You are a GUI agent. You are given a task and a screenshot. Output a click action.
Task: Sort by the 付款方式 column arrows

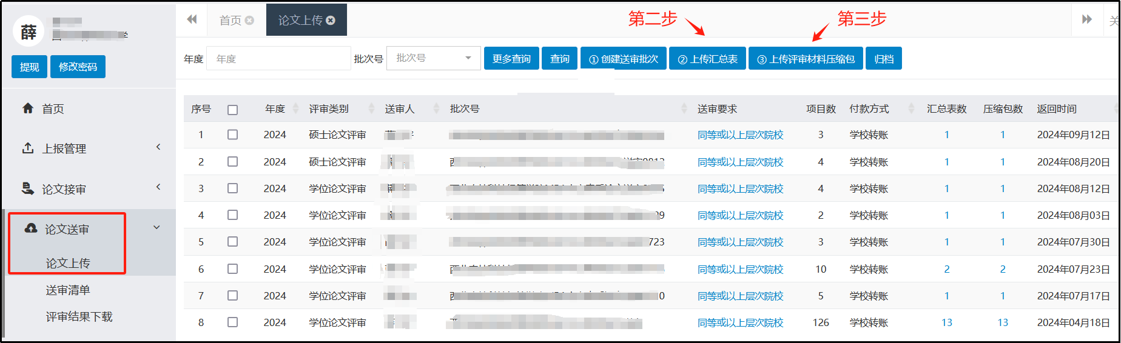(x=911, y=108)
